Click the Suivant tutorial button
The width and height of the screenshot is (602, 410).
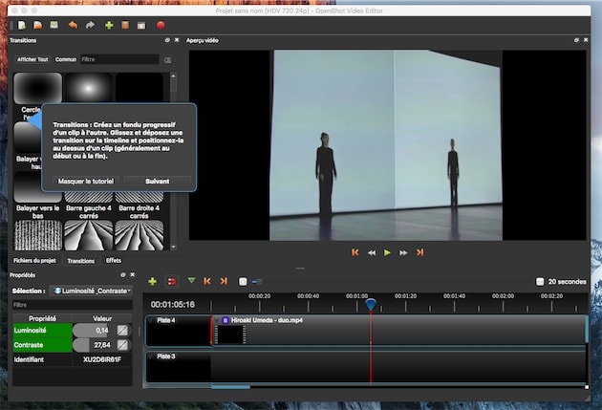click(x=158, y=182)
